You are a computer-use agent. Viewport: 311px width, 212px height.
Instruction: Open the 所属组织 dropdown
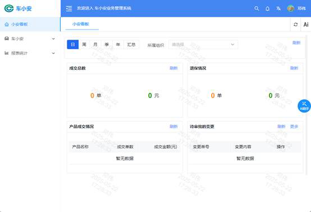click(x=203, y=45)
